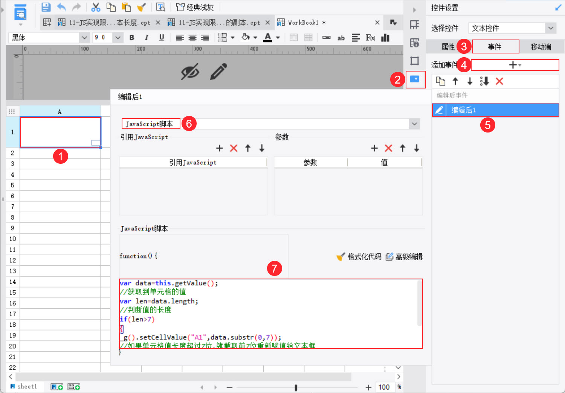Click the 格式化代码 button

click(359, 257)
